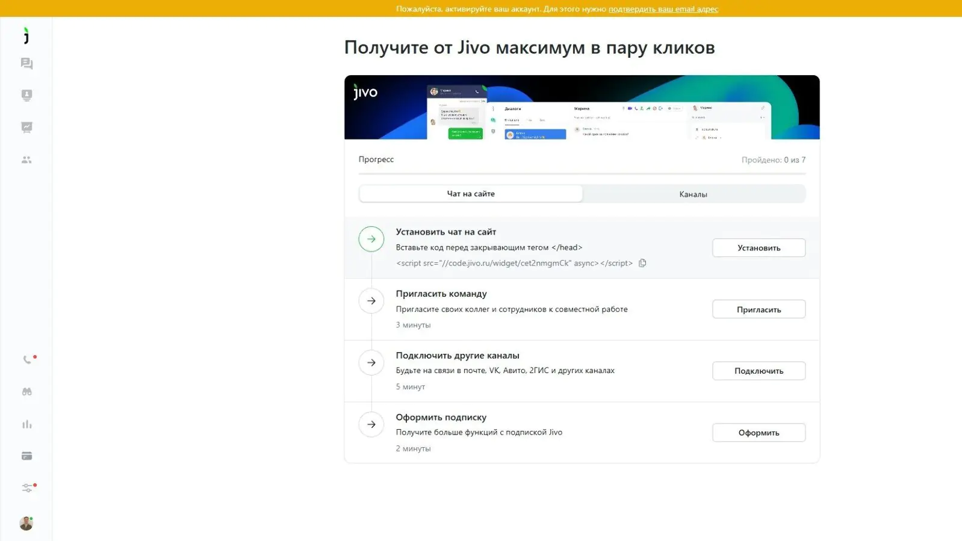The image size is (962, 541).
Task: Click the Пригласите своих коллег description
Action: pyautogui.click(x=512, y=309)
